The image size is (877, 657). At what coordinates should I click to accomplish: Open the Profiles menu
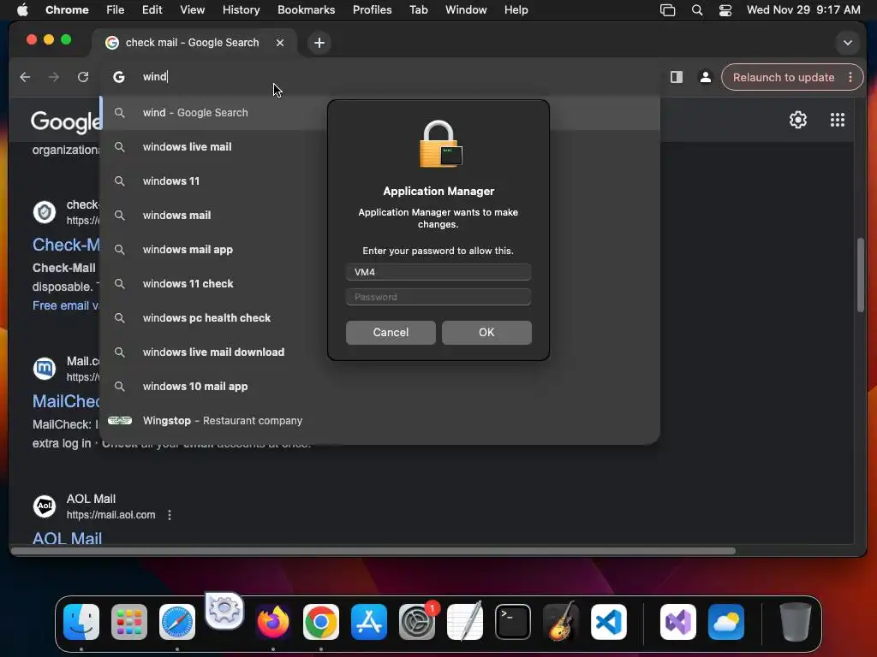372,10
